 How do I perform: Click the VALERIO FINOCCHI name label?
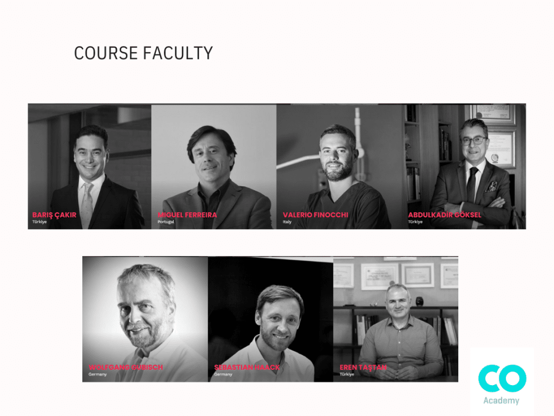pyautogui.click(x=315, y=214)
